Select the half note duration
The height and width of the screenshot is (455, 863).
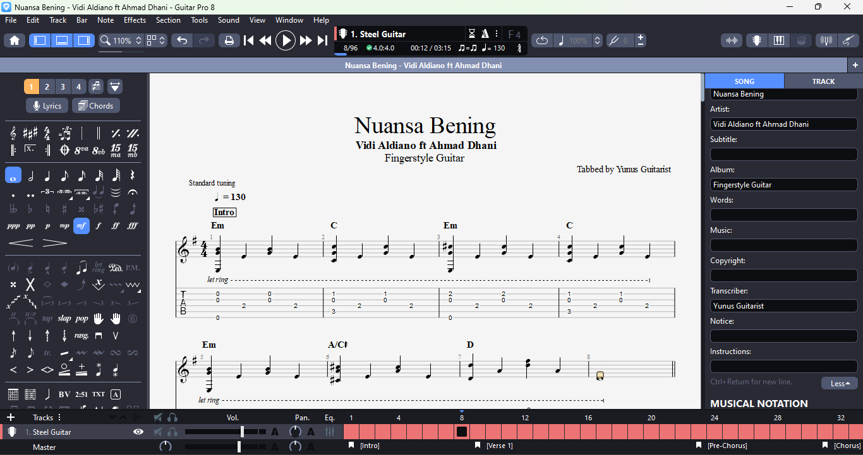tap(30, 175)
